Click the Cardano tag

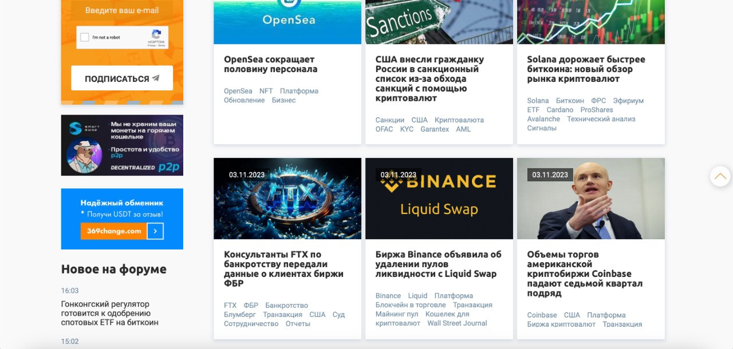point(560,110)
